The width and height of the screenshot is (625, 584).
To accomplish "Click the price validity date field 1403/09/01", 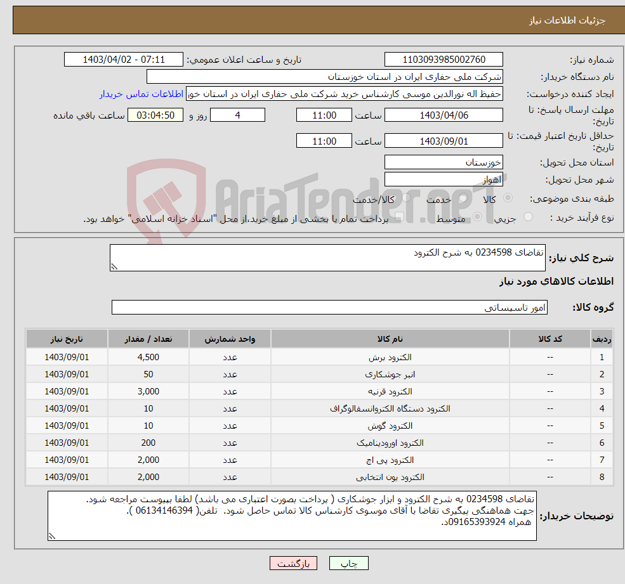I will pyautogui.click(x=444, y=141).
